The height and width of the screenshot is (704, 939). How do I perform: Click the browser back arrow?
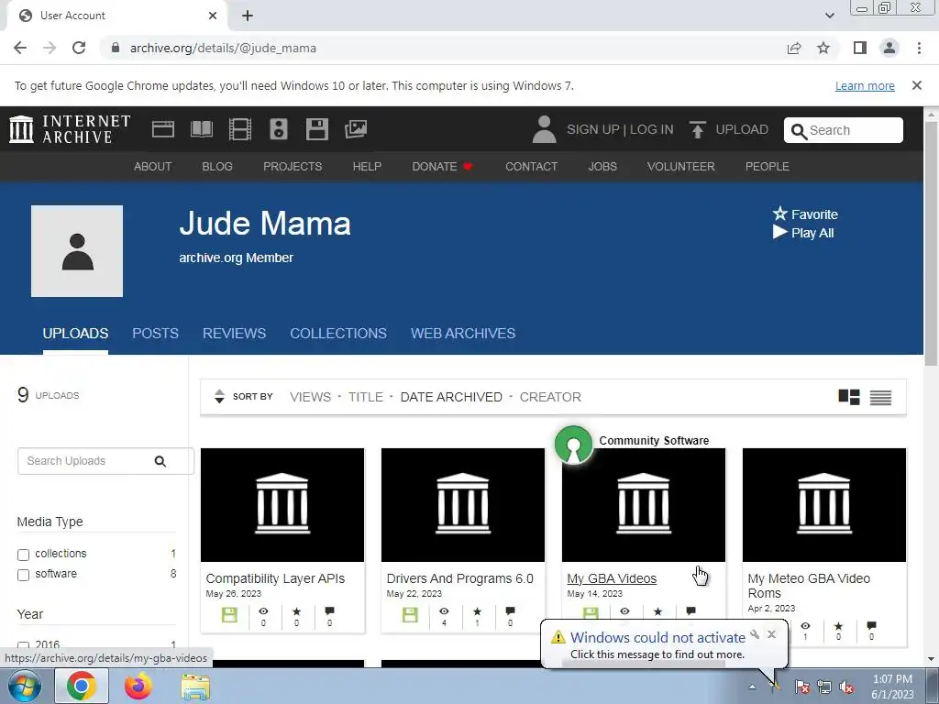point(20,48)
